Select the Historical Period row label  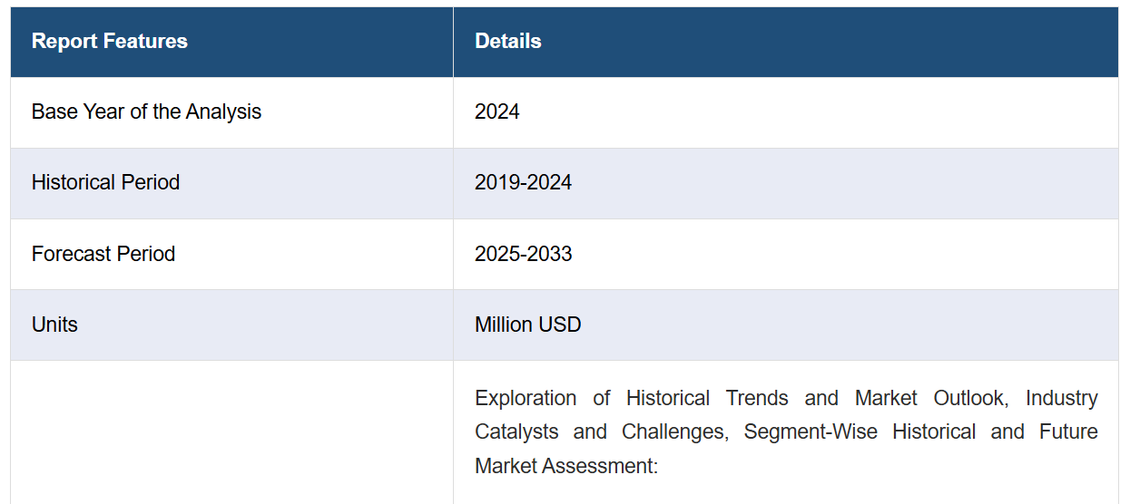coord(105,183)
